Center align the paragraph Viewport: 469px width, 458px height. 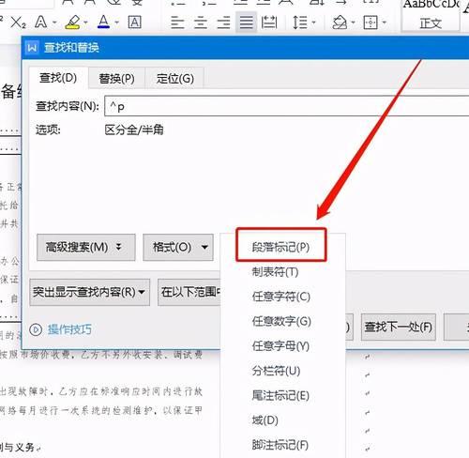201,23
